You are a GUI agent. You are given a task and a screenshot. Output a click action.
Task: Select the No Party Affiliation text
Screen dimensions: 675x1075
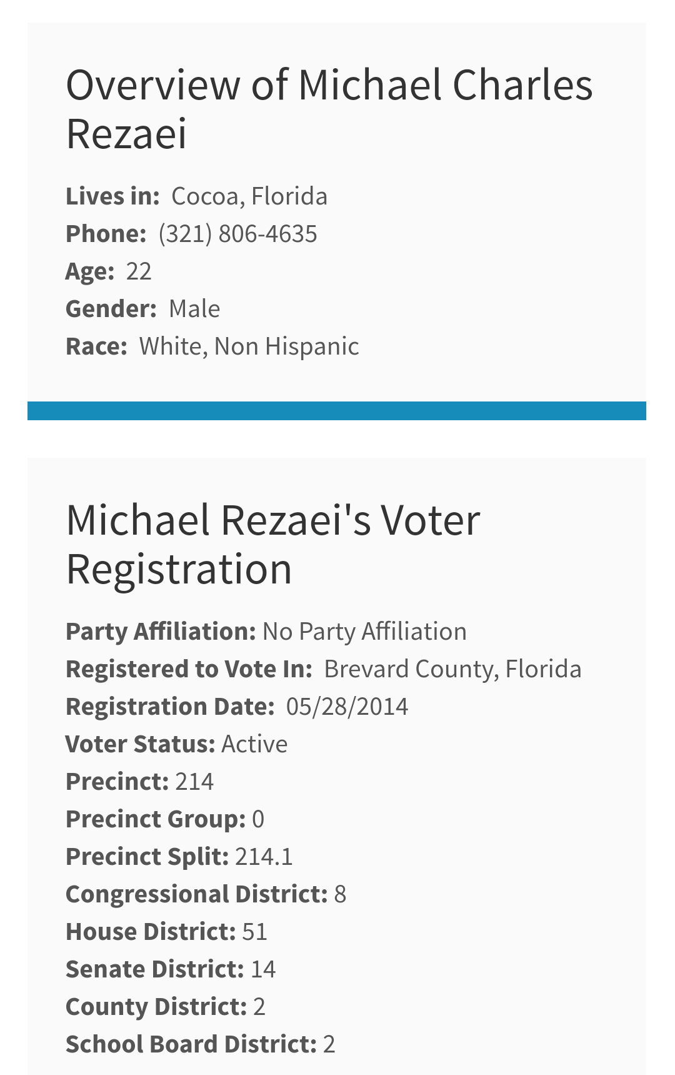tap(364, 631)
